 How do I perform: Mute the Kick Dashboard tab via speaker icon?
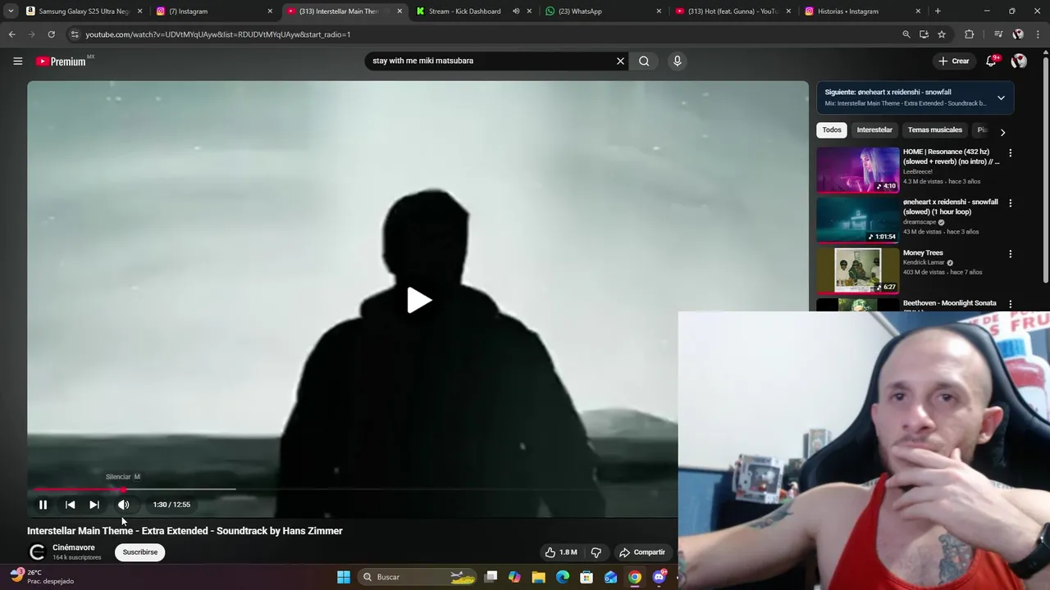click(516, 11)
